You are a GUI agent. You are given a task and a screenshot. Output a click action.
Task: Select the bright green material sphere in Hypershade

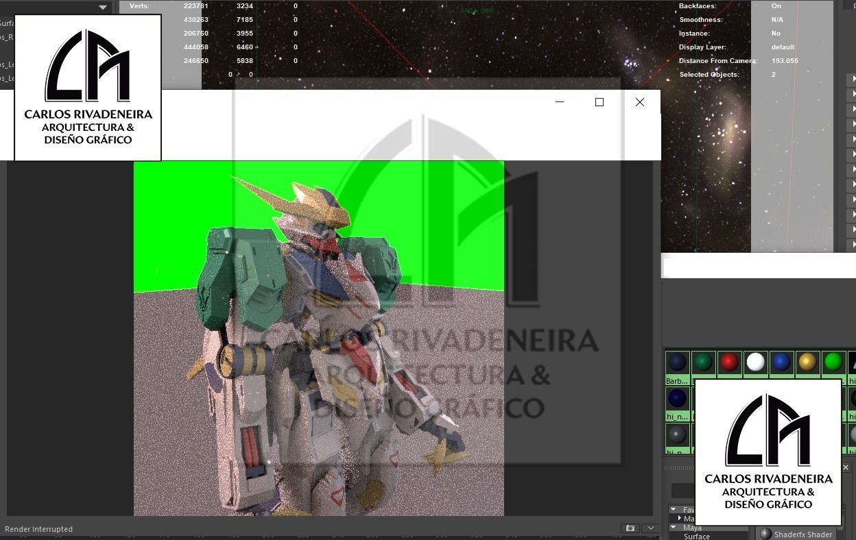pos(833,362)
